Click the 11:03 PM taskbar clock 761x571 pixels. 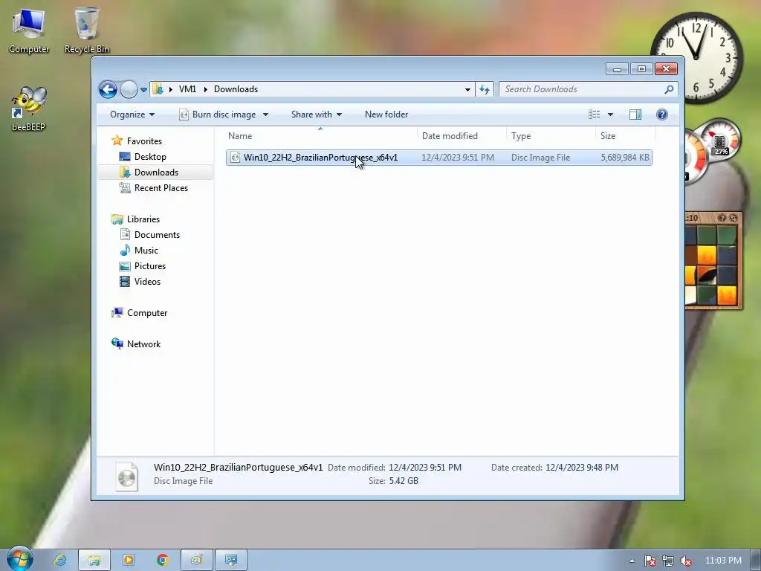click(x=723, y=561)
